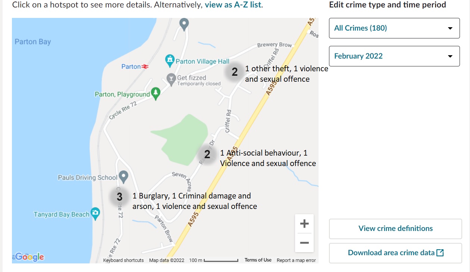470x272 pixels.
Task: Open the All Crimes (180) dropdown
Action: pyautogui.click(x=394, y=28)
